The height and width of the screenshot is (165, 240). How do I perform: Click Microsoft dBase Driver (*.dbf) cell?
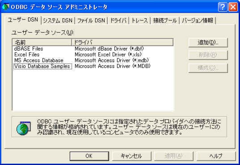(109, 49)
